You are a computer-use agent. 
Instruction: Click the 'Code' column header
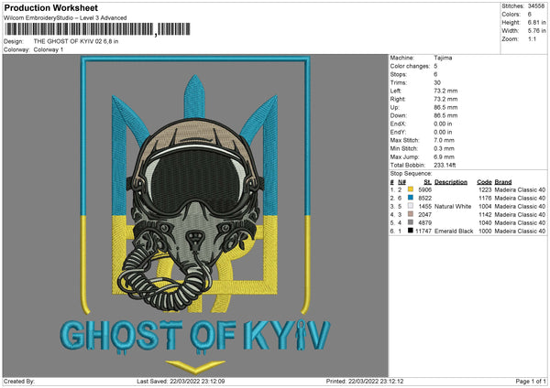click(484, 182)
